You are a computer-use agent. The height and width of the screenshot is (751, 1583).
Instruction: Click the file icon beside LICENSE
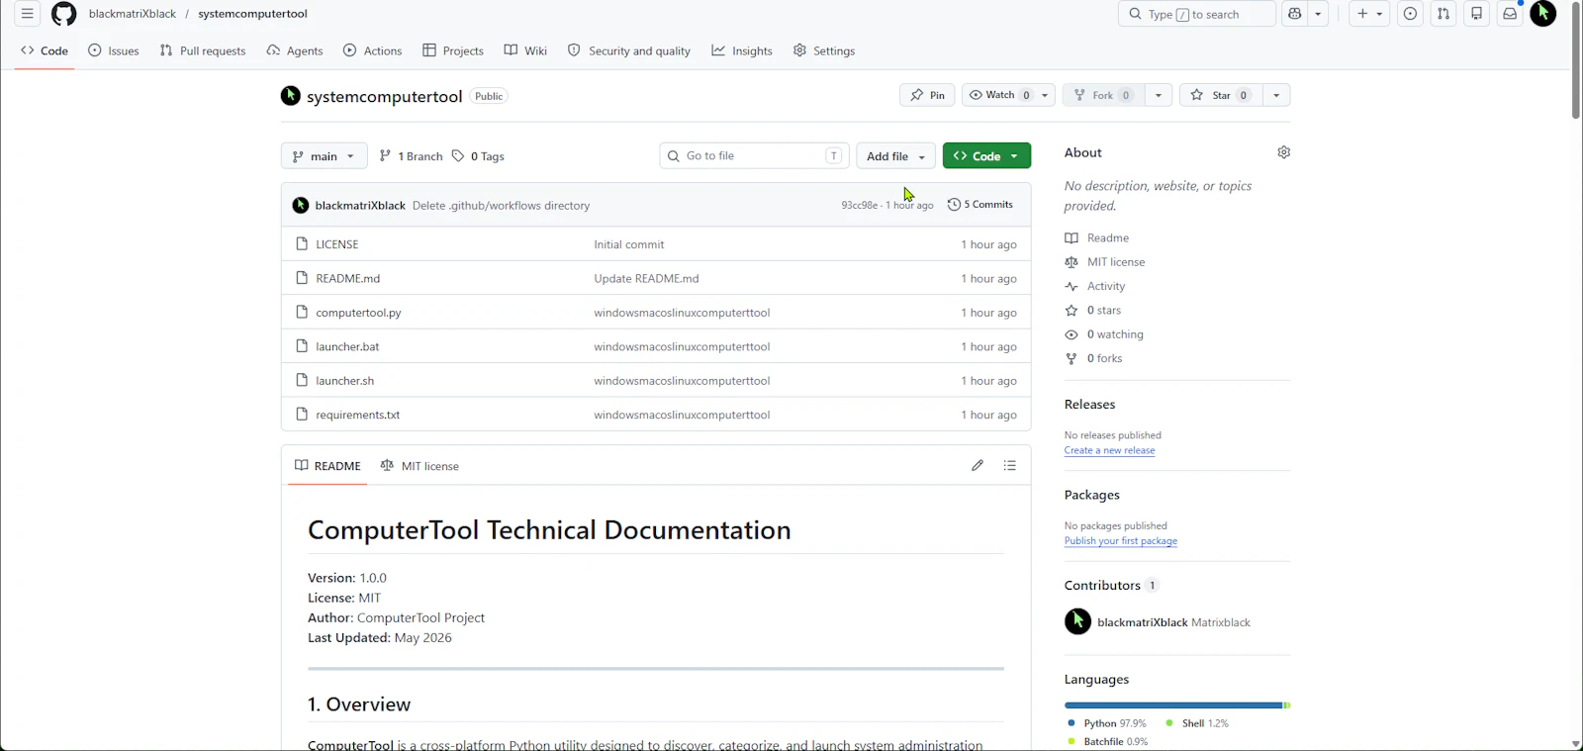(x=302, y=244)
